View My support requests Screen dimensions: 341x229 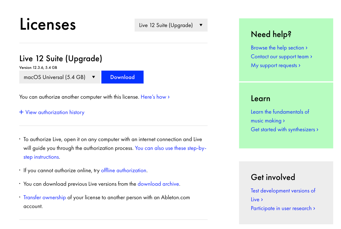pyautogui.click(x=275, y=65)
